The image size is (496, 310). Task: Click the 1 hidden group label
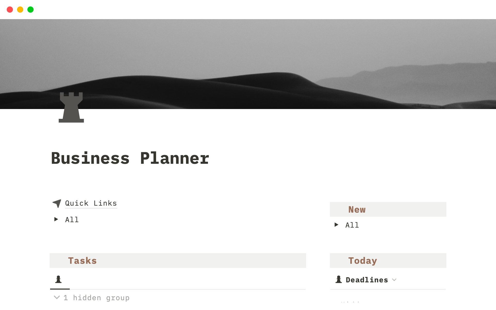pyautogui.click(x=97, y=298)
